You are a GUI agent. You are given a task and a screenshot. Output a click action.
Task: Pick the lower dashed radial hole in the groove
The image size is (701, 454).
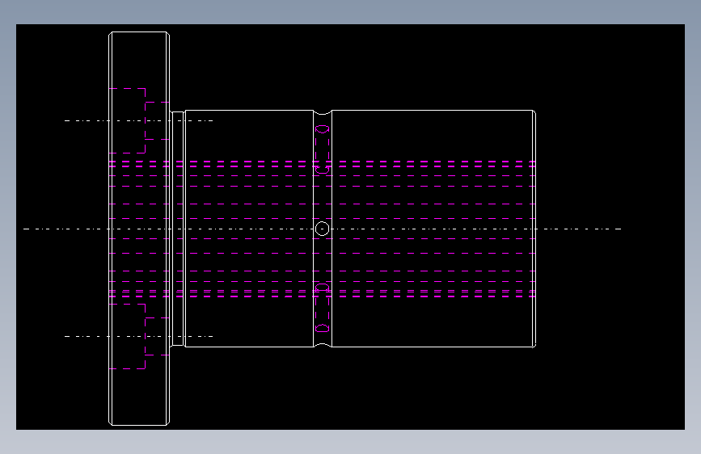tap(323, 308)
